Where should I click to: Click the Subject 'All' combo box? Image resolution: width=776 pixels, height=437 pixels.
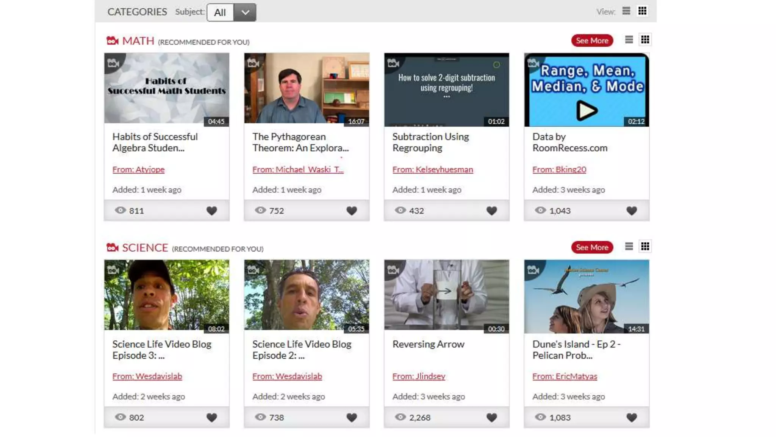tap(221, 13)
